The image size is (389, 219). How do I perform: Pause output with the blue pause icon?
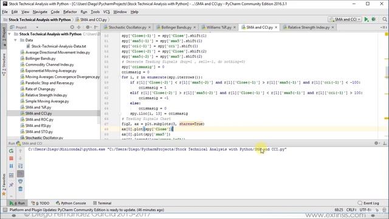tap(11, 166)
